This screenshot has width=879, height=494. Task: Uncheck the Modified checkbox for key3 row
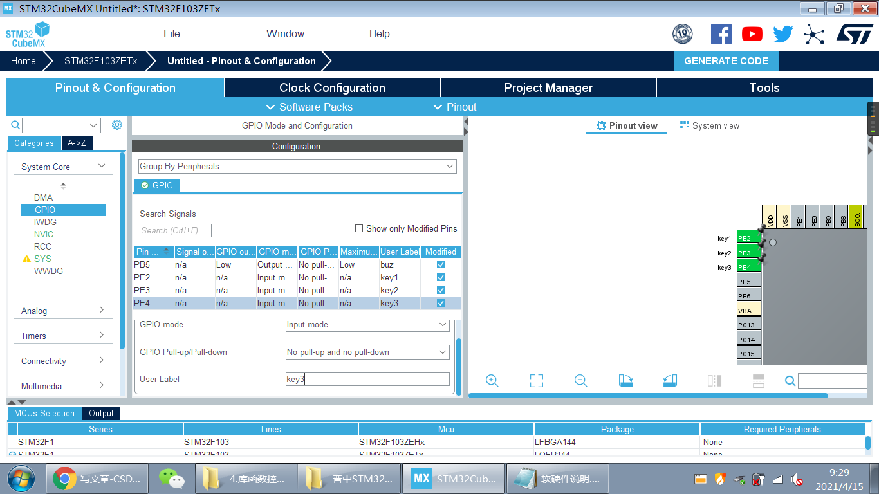tap(440, 303)
